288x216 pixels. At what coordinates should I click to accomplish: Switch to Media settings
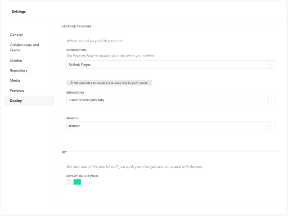pyautogui.click(x=15, y=81)
